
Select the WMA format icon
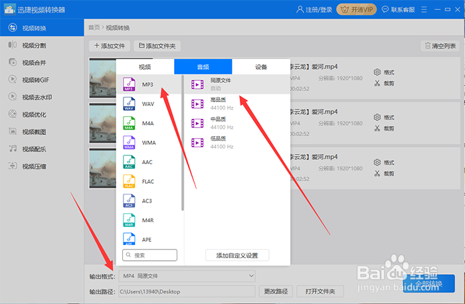(129, 143)
